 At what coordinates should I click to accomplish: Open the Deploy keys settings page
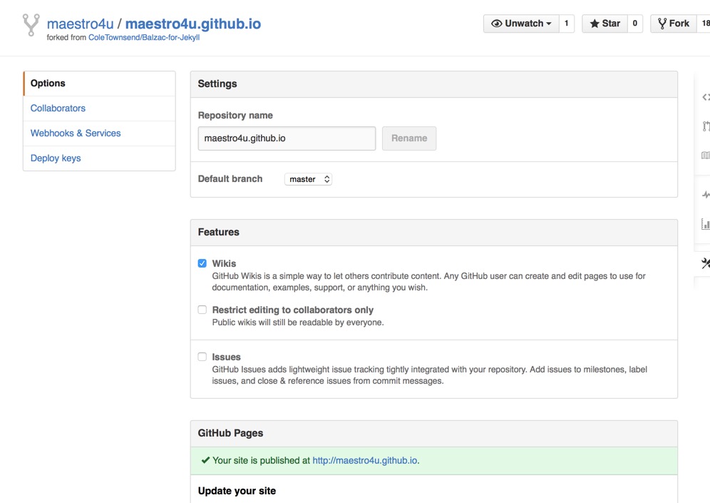56,158
